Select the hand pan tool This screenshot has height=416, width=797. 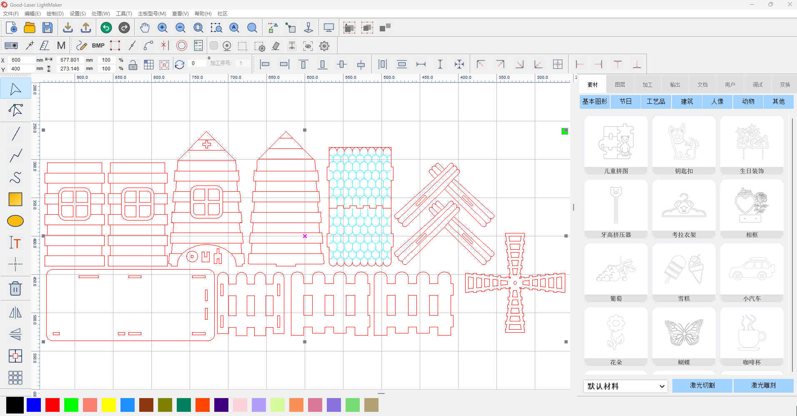point(145,28)
